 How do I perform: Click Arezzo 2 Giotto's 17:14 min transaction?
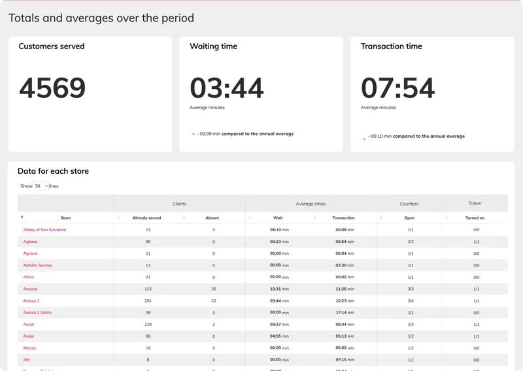[345, 313]
